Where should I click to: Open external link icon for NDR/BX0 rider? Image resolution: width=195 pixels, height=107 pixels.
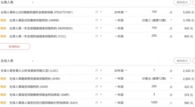(96, 28)
